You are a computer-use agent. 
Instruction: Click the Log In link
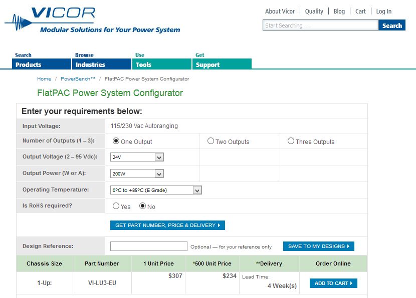383,11
